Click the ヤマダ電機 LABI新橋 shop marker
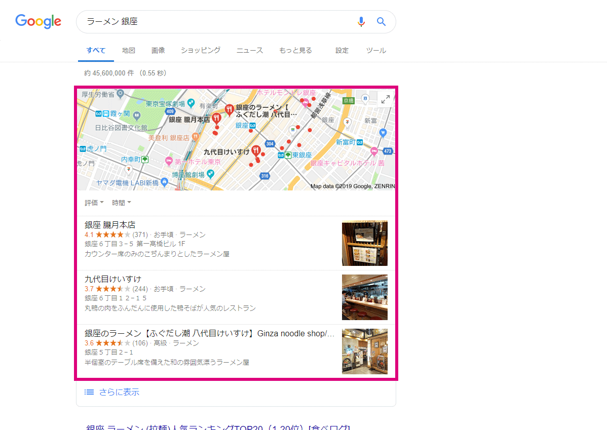The image size is (607, 430). pyautogui.click(x=165, y=181)
